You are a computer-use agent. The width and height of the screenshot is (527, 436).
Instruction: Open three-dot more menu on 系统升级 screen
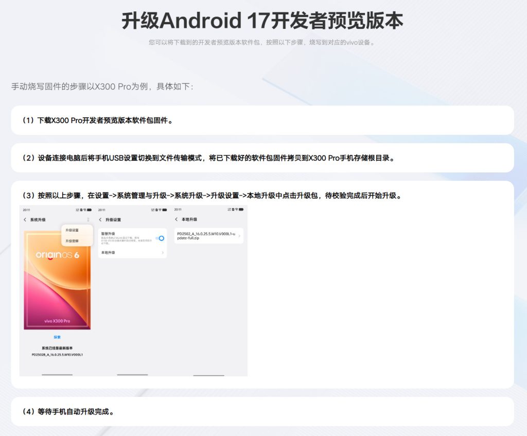[x=88, y=220]
